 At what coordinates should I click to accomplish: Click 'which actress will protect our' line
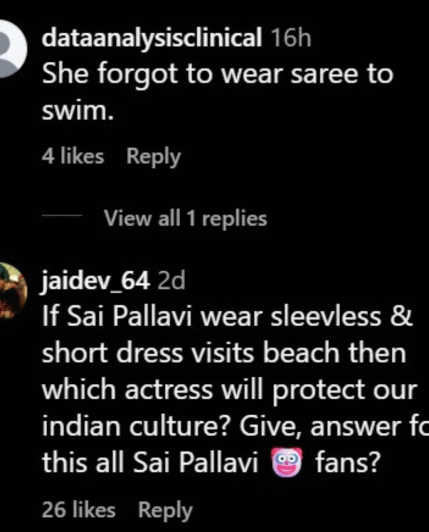coord(229,389)
